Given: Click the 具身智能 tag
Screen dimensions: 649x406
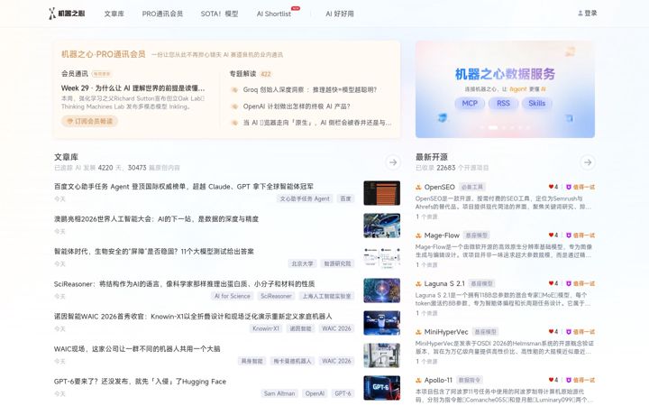Looking at the screenshot, I should coord(252,361).
